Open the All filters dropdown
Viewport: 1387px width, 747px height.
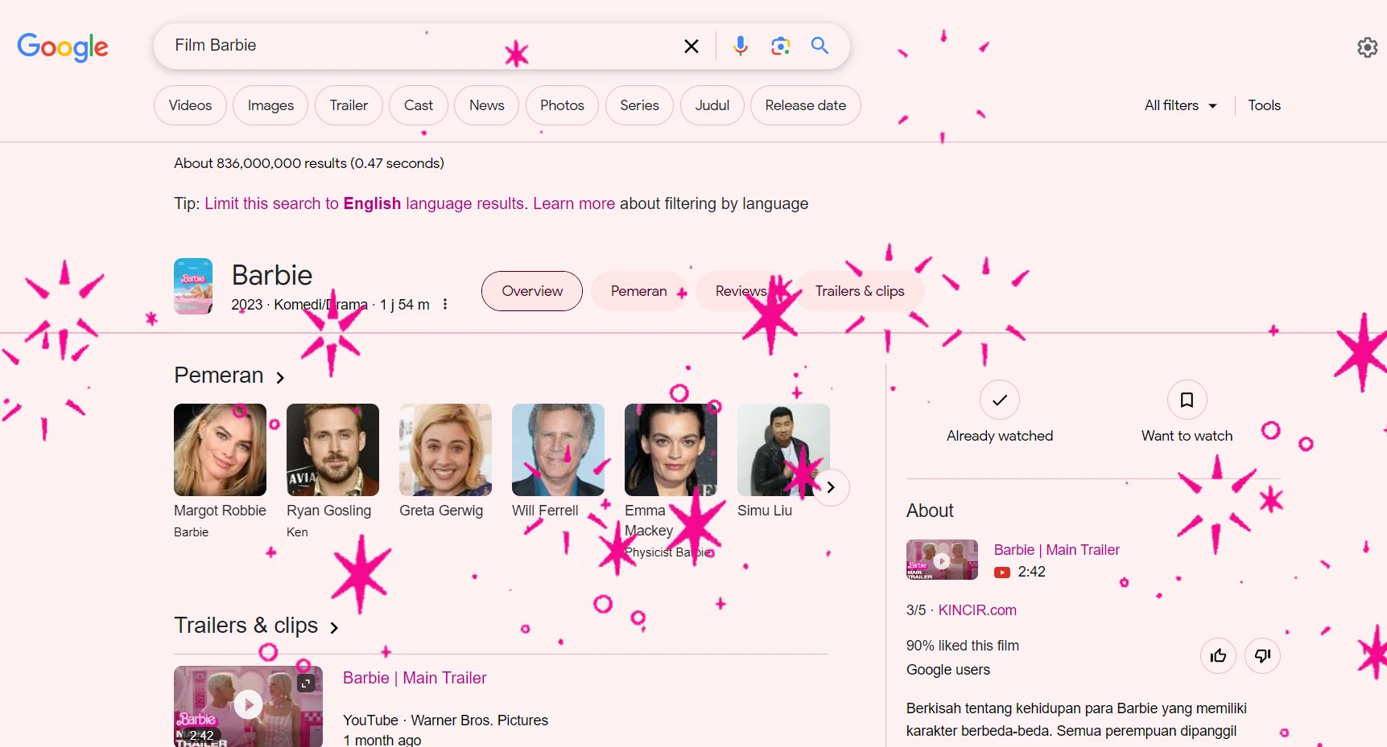pos(1180,105)
